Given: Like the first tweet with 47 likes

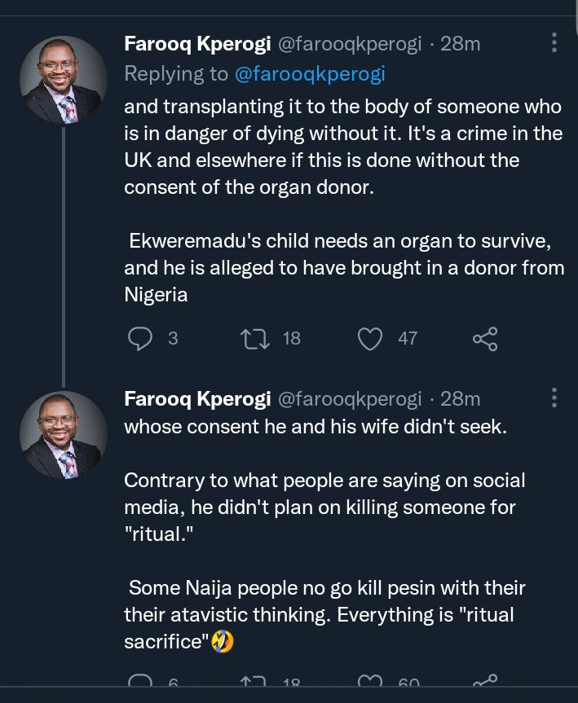Looking at the screenshot, I should pos(371,338).
